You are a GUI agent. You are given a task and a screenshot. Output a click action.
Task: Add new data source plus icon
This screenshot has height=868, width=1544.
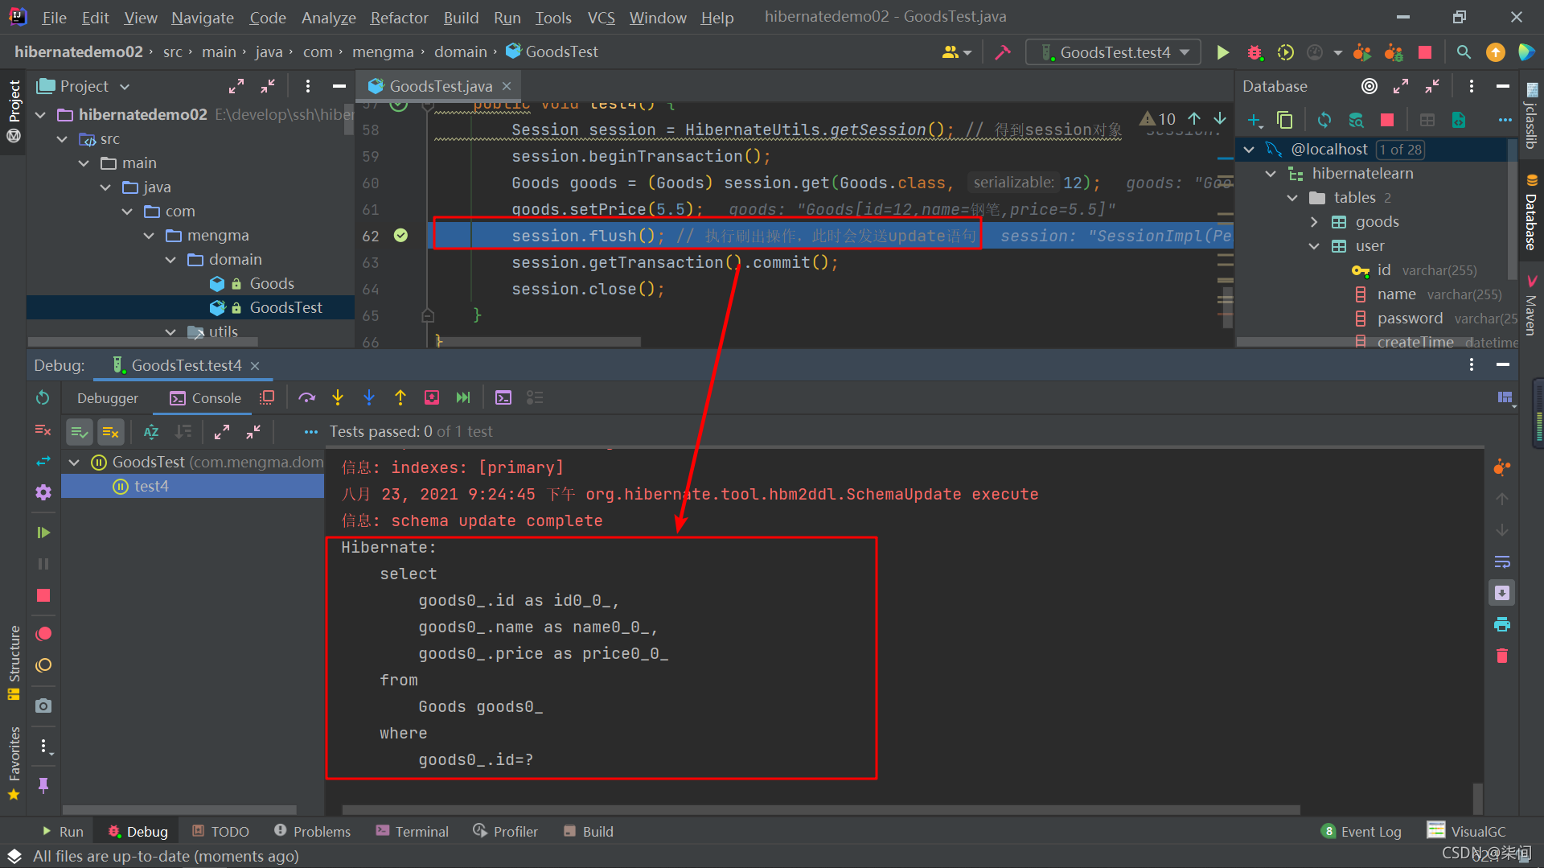click(1254, 120)
